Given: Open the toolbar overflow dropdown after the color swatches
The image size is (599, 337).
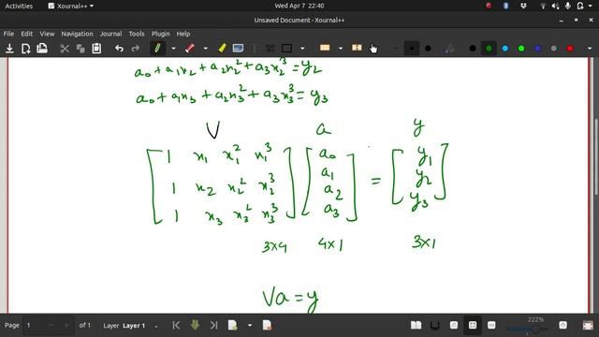Looking at the screenshot, I should (x=590, y=49).
